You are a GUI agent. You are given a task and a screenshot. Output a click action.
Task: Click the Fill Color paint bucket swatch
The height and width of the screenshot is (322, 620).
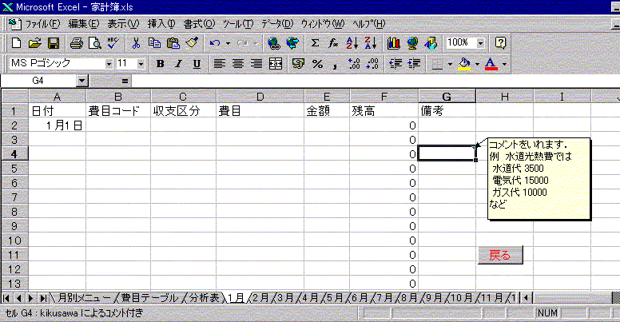click(463, 63)
